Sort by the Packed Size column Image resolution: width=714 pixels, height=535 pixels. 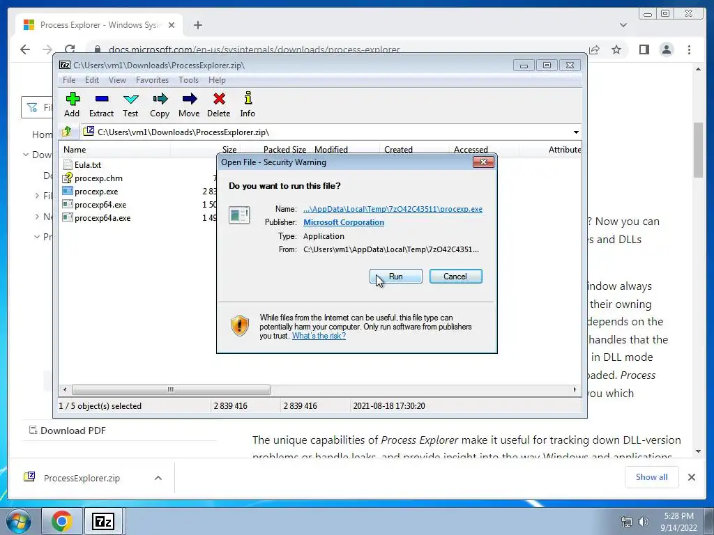click(x=275, y=150)
